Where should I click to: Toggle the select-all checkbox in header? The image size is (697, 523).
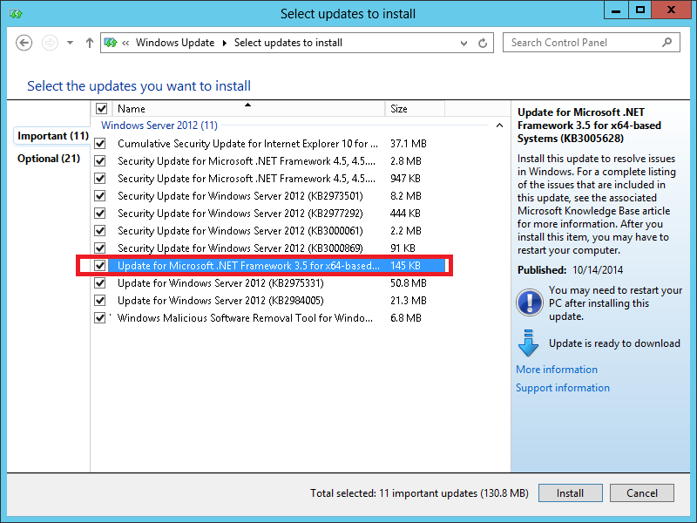click(x=101, y=108)
